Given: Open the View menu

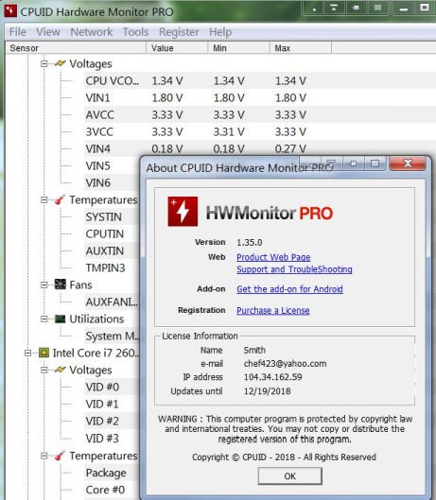Looking at the screenshot, I should [48, 32].
